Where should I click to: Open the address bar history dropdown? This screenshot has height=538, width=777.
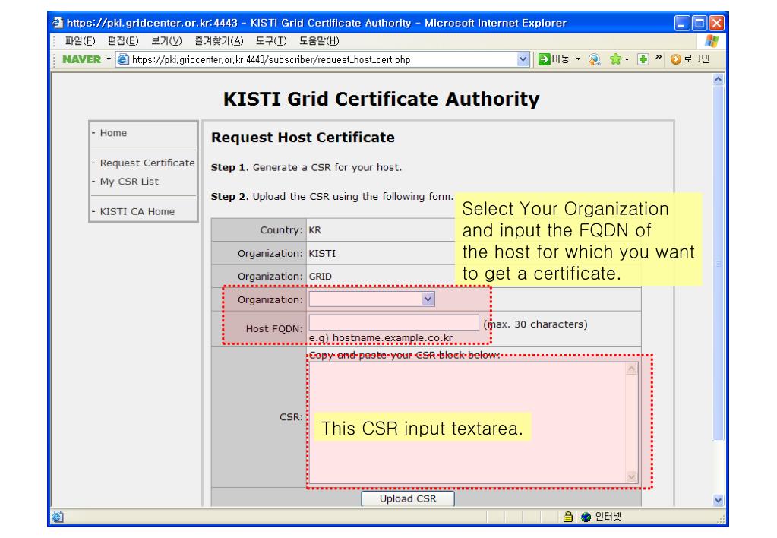(x=523, y=59)
